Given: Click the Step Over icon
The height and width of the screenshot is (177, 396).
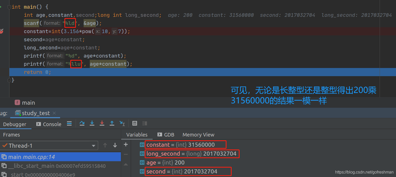Looking at the screenshot, I should [82, 123].
